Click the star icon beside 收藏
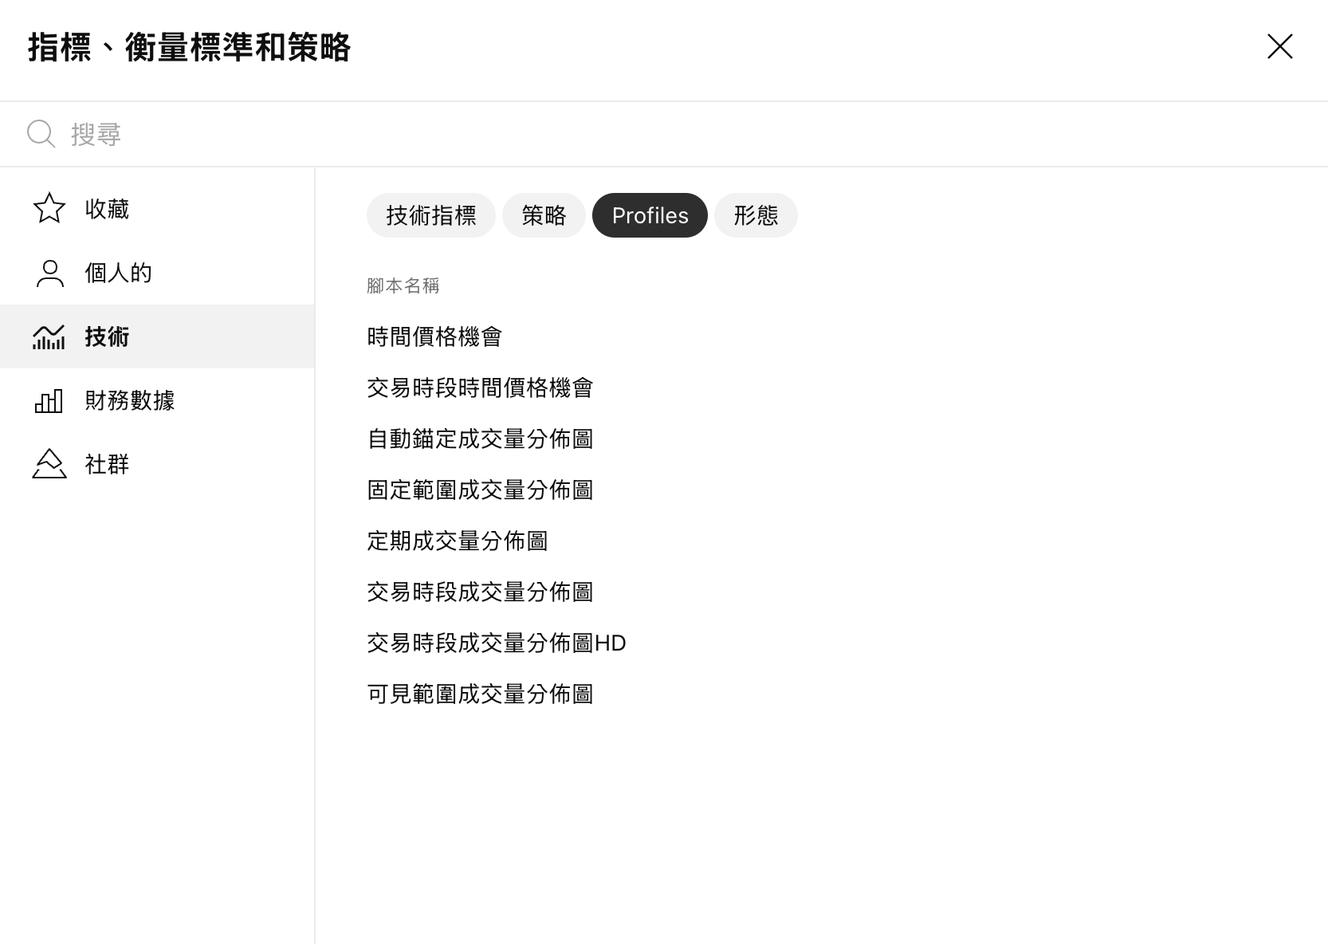1328x944 pixels. 49,209
